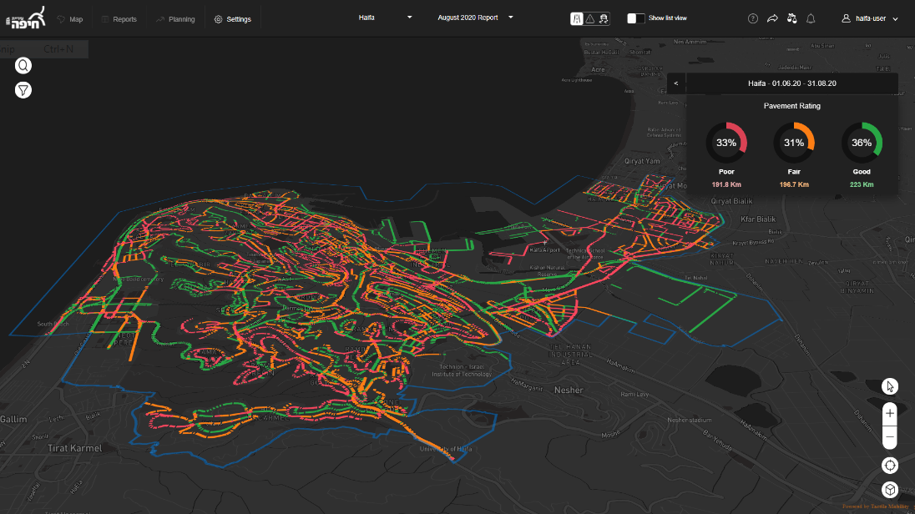The image size is (915, 514).
Task: Go to the Reports tab
Action: 119,19
